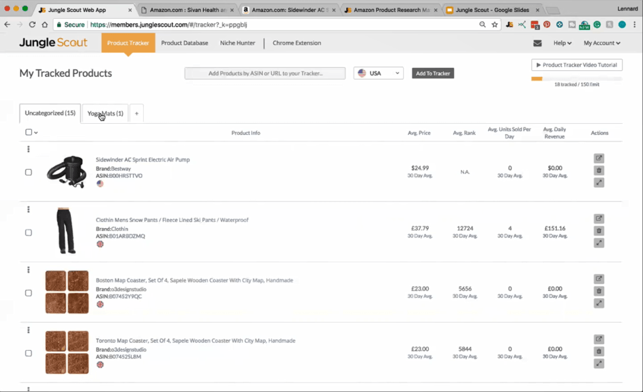
Task: Click the Chrome address bar URL
Action: coord(168,24)
